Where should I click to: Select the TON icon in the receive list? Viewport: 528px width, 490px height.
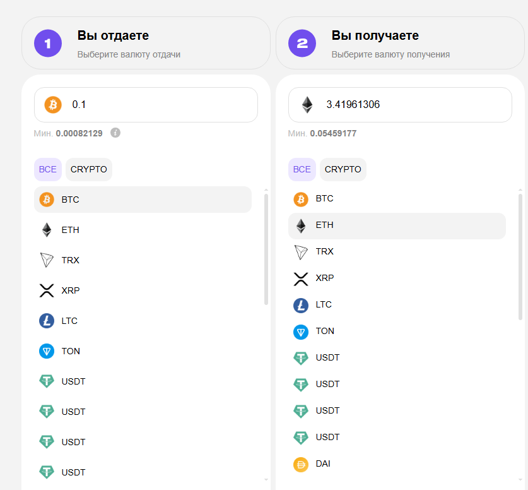301,331
